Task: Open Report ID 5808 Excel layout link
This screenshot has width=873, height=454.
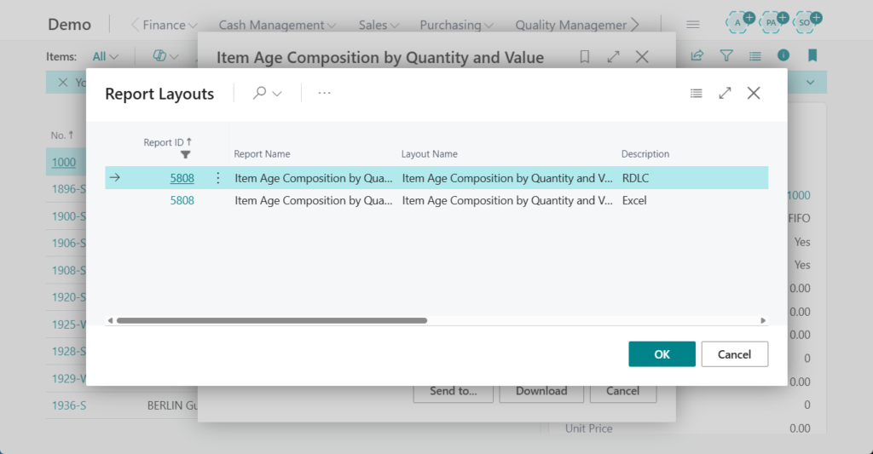Action: coord(182,201)
